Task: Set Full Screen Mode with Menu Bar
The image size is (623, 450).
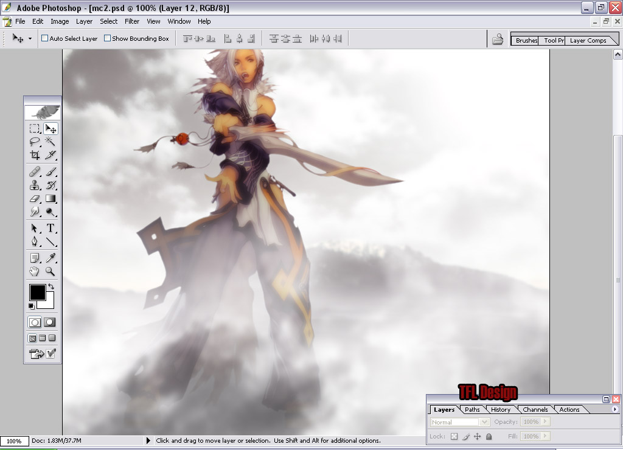Action: 42,338
